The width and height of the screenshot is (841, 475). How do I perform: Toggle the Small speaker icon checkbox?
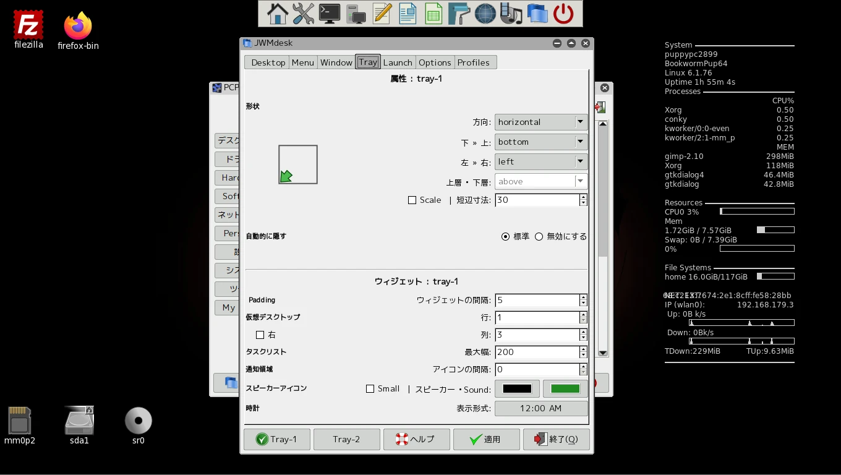tap(370, 389)
